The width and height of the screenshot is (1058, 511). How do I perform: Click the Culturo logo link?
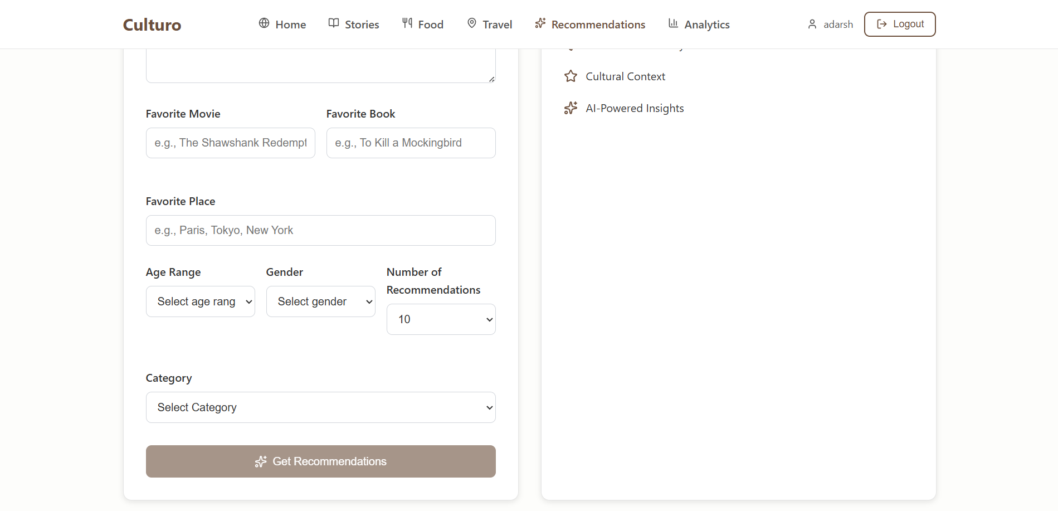(152, 25)
